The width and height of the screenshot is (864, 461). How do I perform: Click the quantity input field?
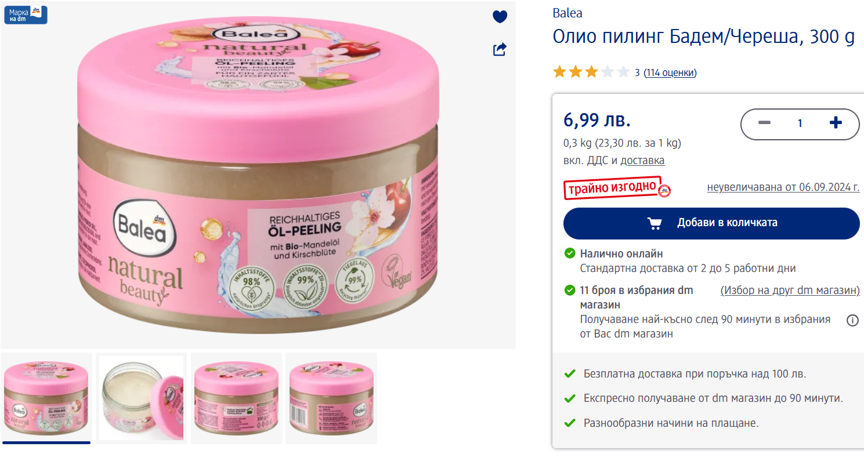pos(800,123)
